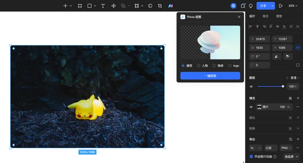The width and height of the screenshot is (303, 163).
Task: Expand the shape tool dropdown arrow
Action: 95,6
